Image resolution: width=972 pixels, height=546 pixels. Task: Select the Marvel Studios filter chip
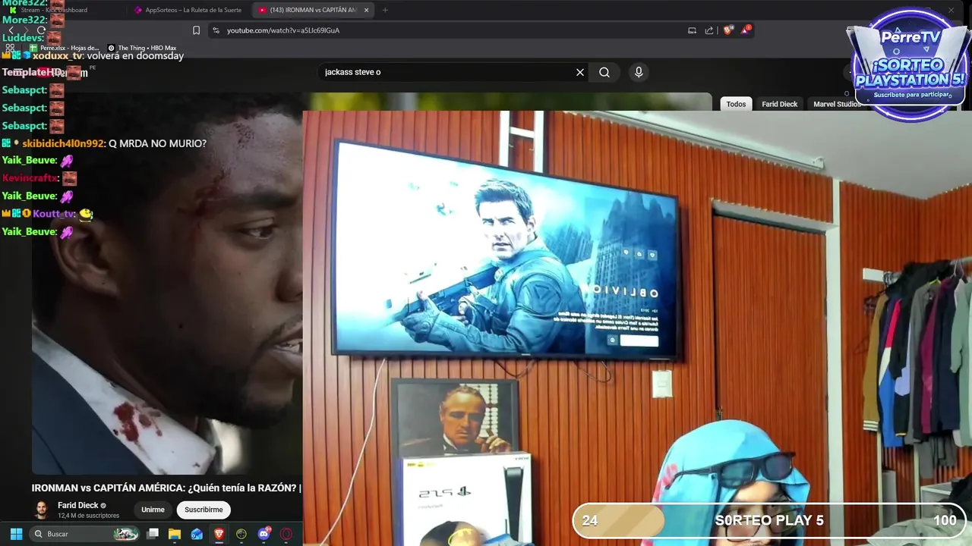[x=836, y=104]
